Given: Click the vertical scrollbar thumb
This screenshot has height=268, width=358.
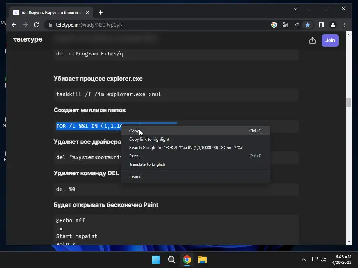Looking at the screenshot, I should point(349,103).
